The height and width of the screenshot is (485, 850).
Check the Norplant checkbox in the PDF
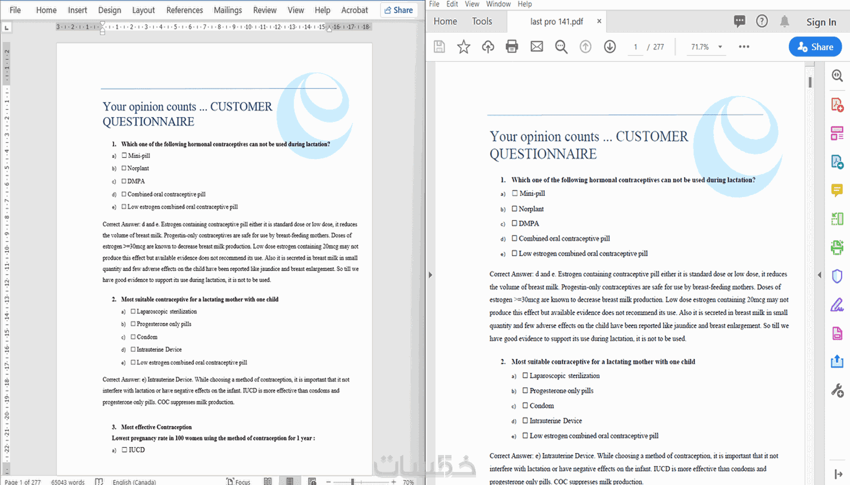[514, 208]
